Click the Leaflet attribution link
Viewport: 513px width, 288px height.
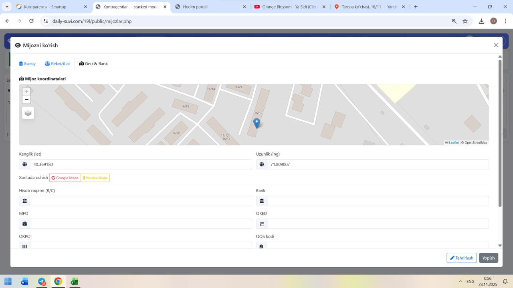pyautogui.click(x=453, y=142)
